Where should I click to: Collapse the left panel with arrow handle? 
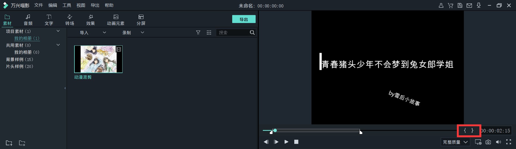click(65, 88)
